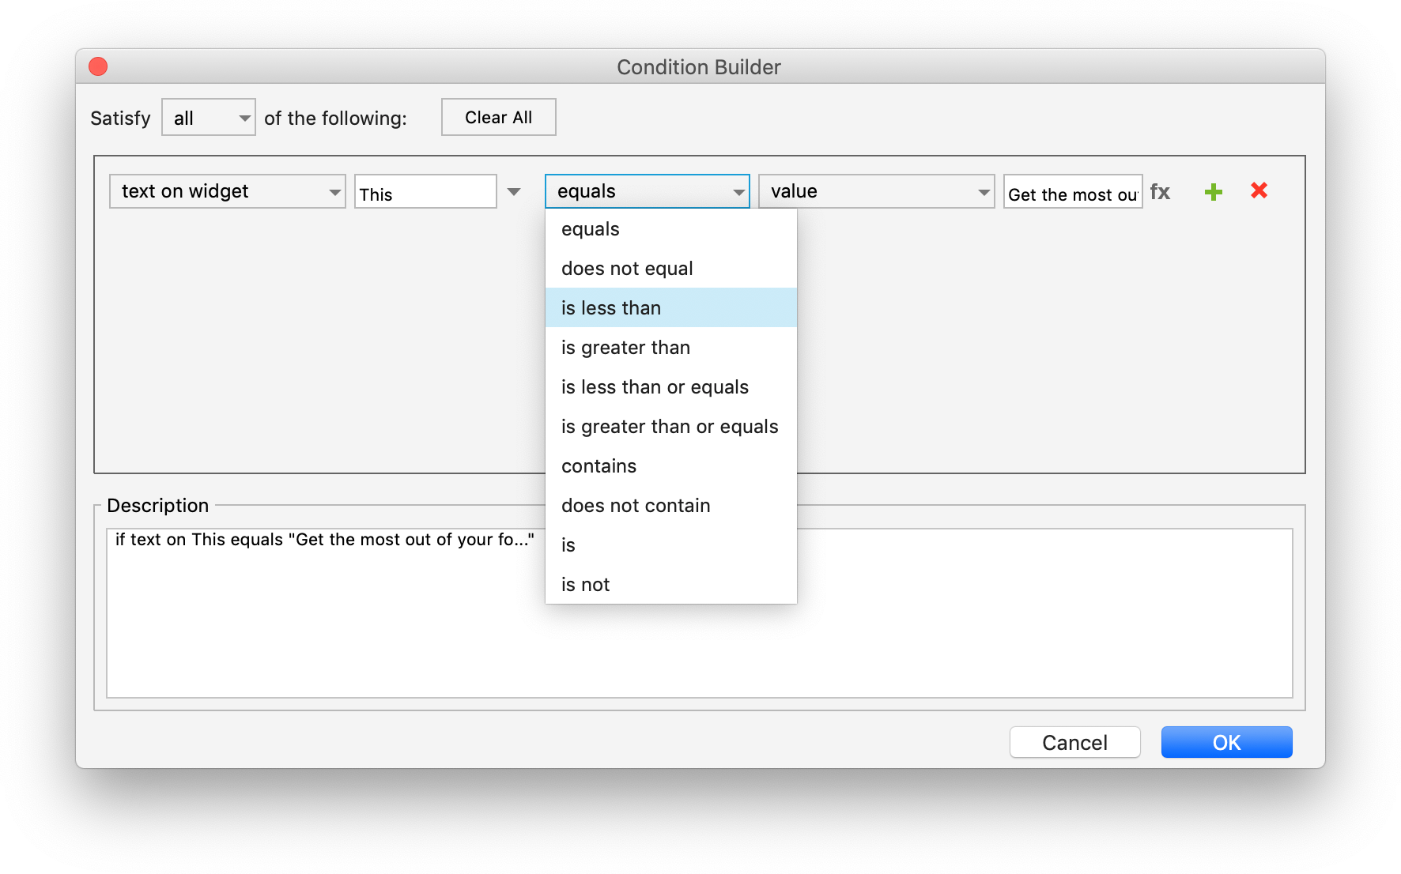
Task: Select 'does not equal' option
Action: (x=671, y=269)
